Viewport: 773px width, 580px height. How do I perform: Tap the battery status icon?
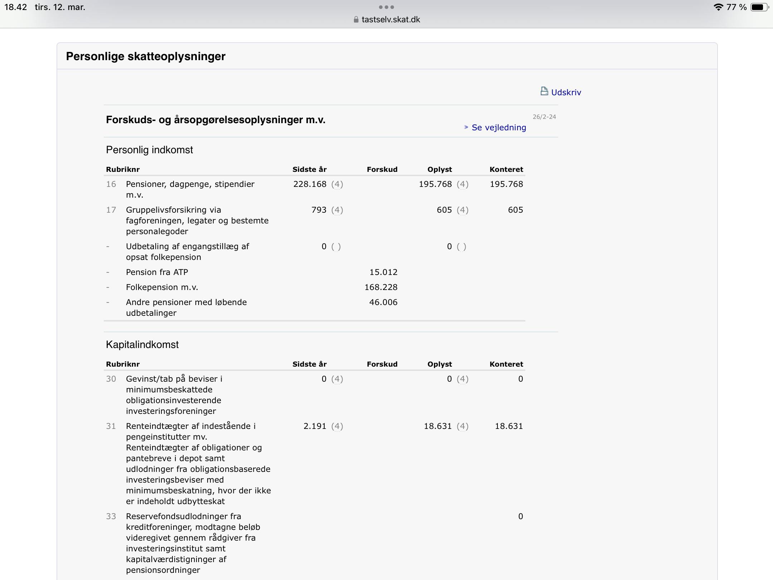759,7
